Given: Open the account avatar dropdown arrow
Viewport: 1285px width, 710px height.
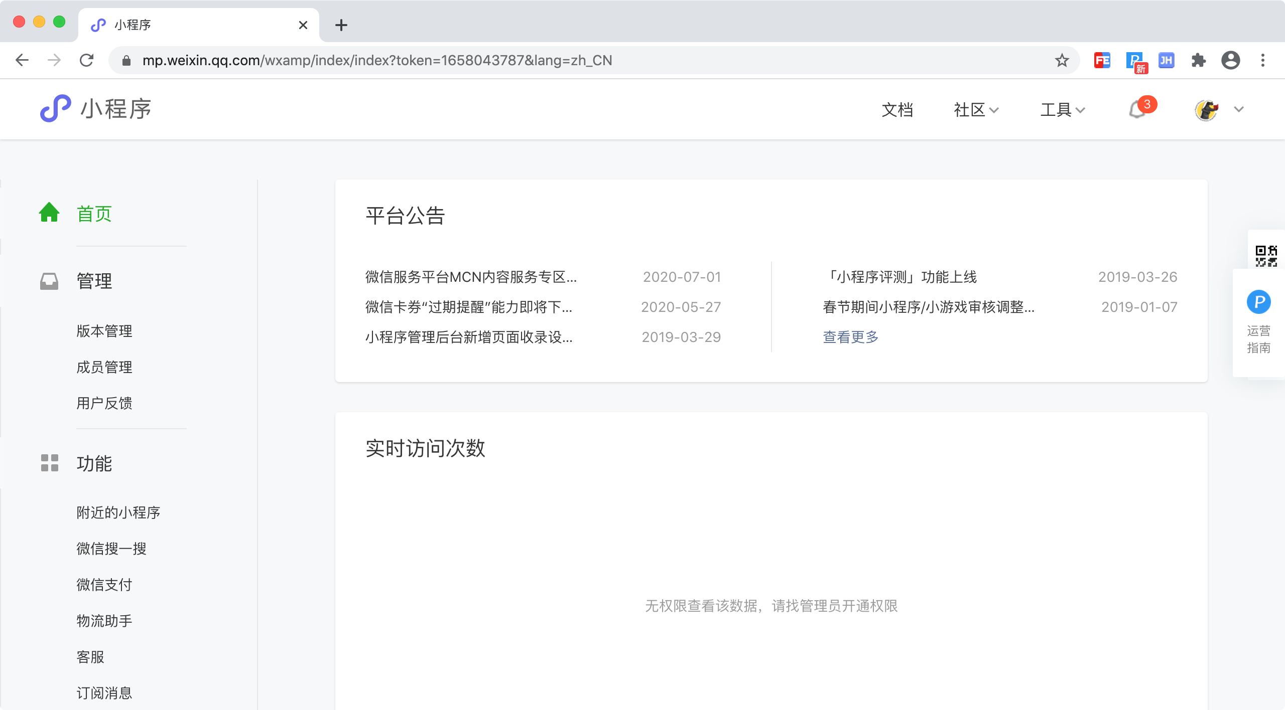Looking at the screenshot, I should [1238, 109].
